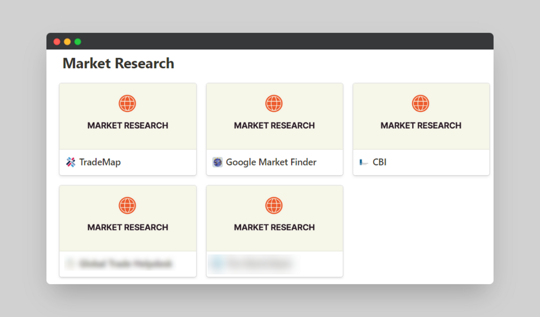
Task: Minimize the window with the yellow button
Action: click(x=67, y=42)
